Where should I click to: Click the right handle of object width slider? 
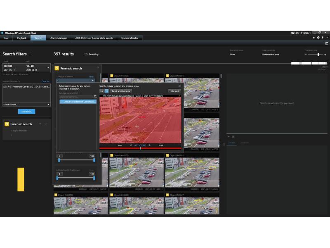click(94, 178)
